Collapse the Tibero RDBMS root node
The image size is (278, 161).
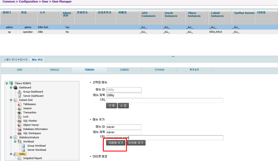[7, 83]
